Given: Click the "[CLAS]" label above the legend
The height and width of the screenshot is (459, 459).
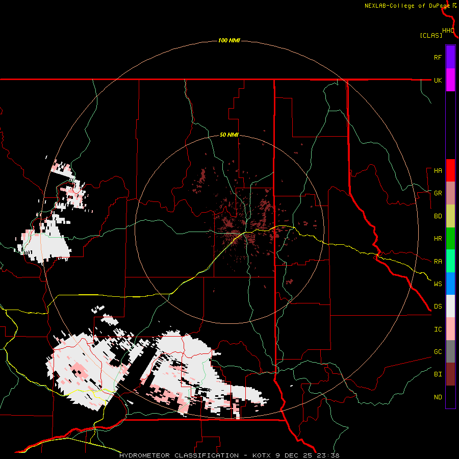Looking at the screenshot, I should (x=431, y=35).
